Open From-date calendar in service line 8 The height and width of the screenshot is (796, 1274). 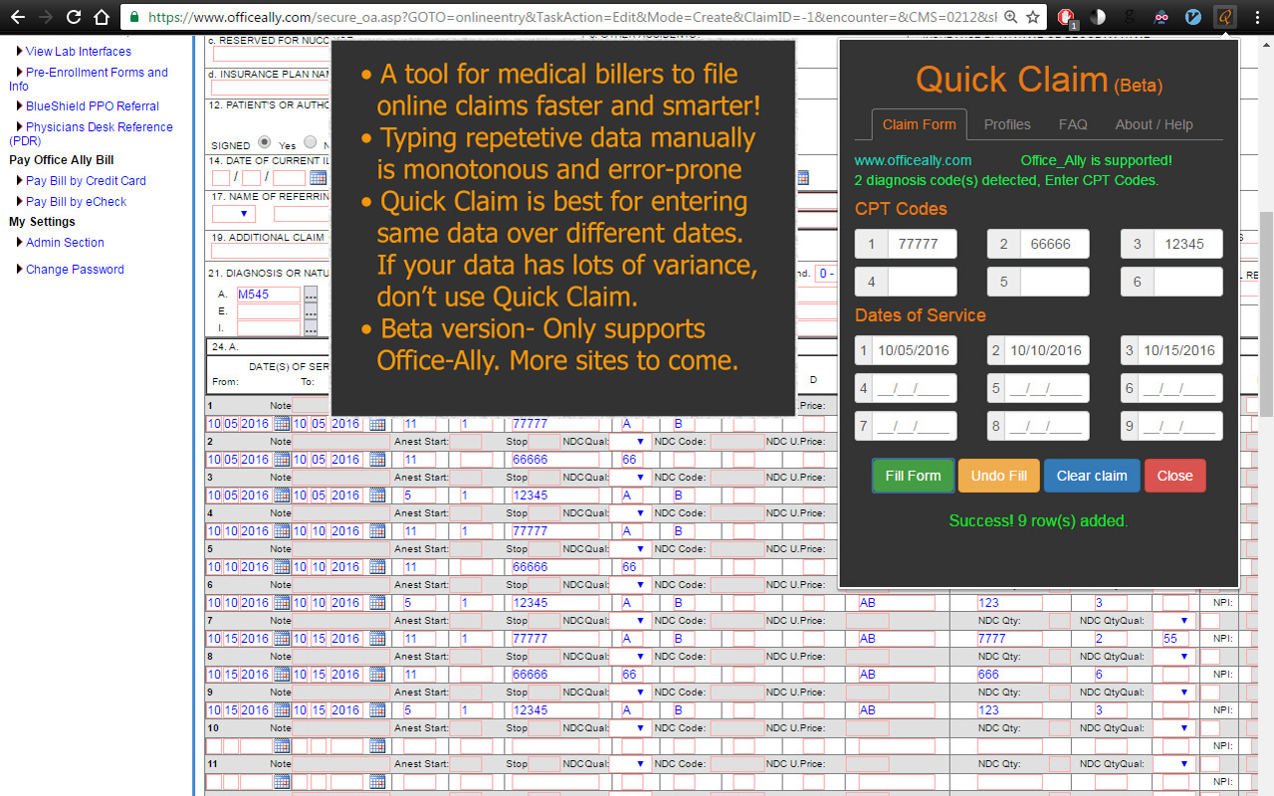(282, 675)
